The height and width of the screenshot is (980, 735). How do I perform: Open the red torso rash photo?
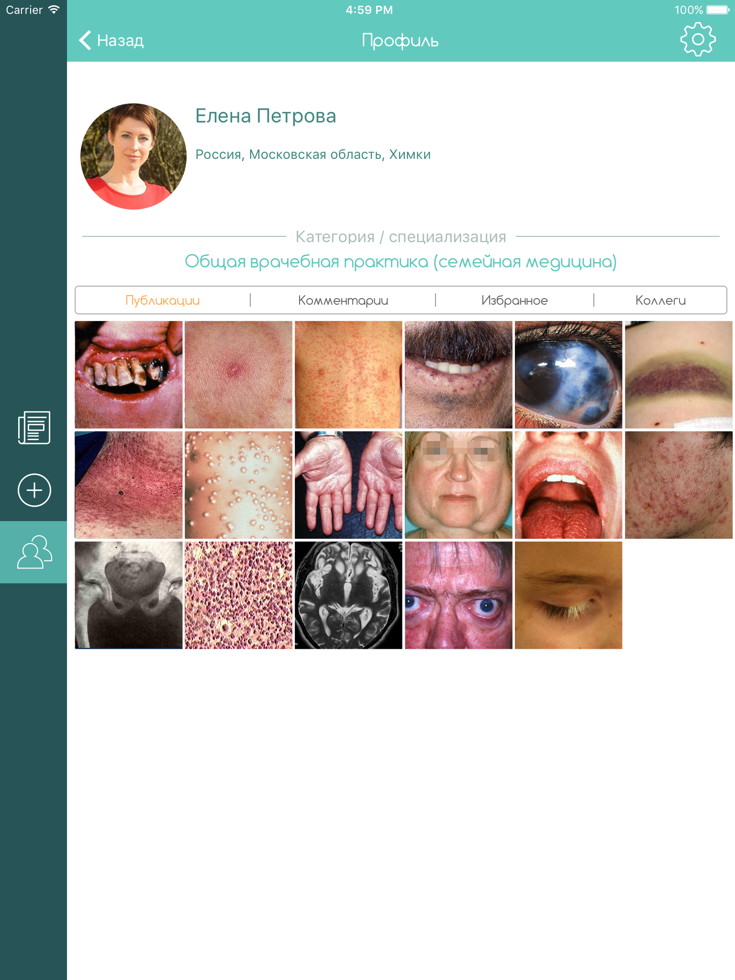[348, 375]
